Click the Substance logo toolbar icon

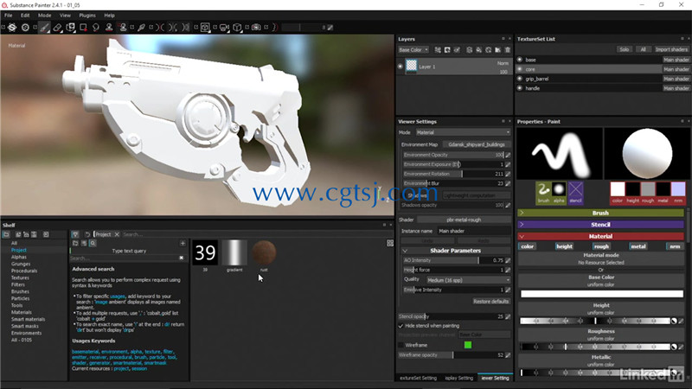pyautogui.click(x=12, y=28)
